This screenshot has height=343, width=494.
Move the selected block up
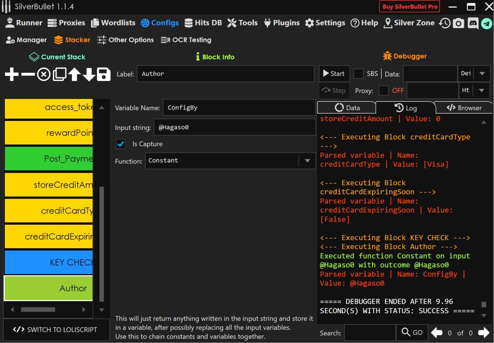[74, 74]
